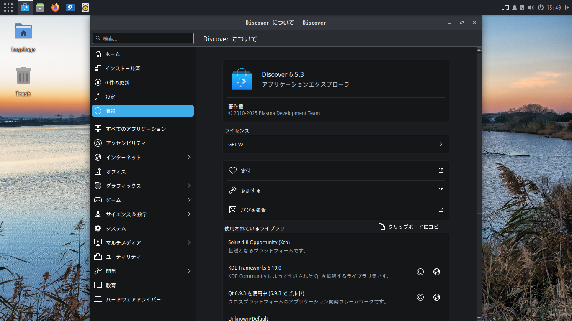Open the 参加する get involved link
Image resolution: width=572 pixels, height=321 pixels.
click(x=336, y=190)
